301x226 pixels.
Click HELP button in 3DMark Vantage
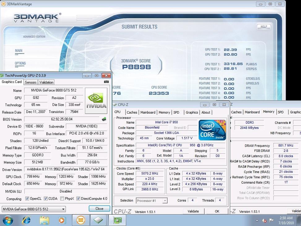pyautogui.click(x=264, y=27)
